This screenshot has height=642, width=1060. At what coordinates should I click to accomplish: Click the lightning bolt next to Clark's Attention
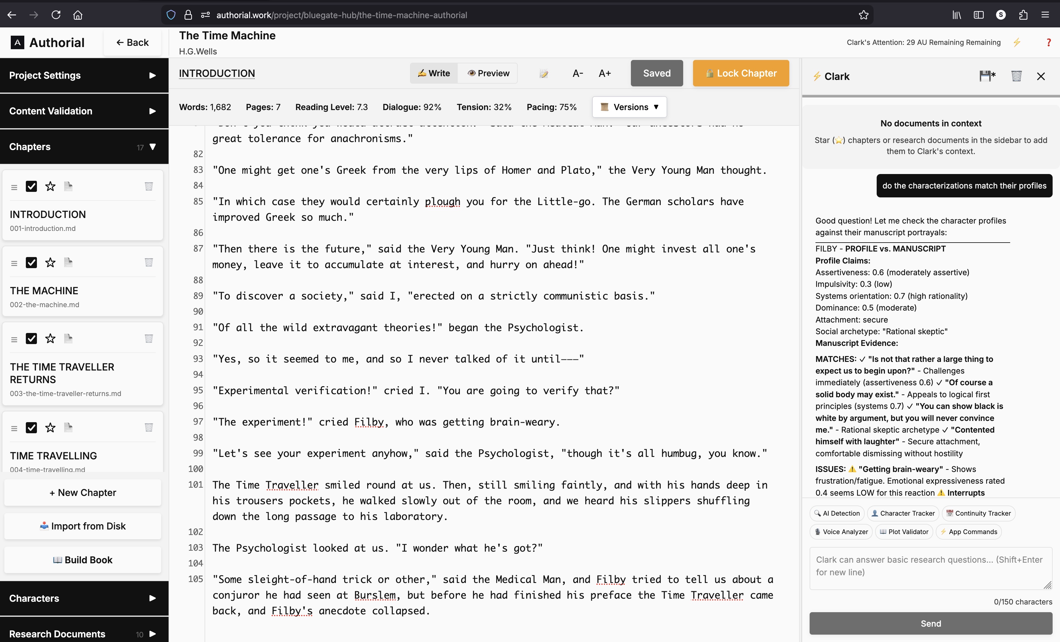click(x=1017, y=42)
